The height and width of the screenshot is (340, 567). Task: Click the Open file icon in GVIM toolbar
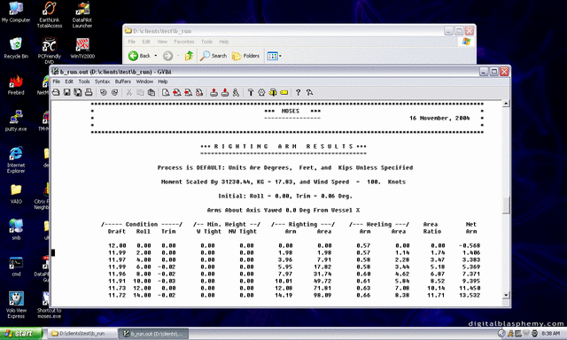(x=56, y=92)
